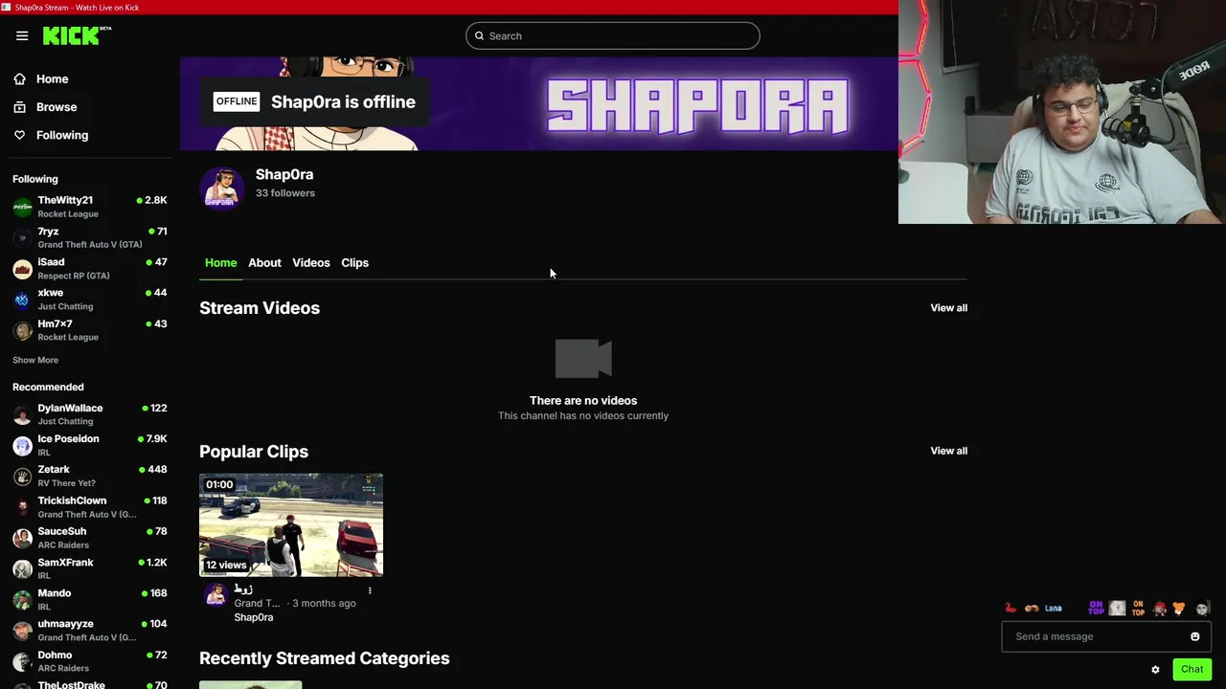Open Hm7×7 channel avatar
The height and width of the screenshot is (689, 1226).
point(23,330)
